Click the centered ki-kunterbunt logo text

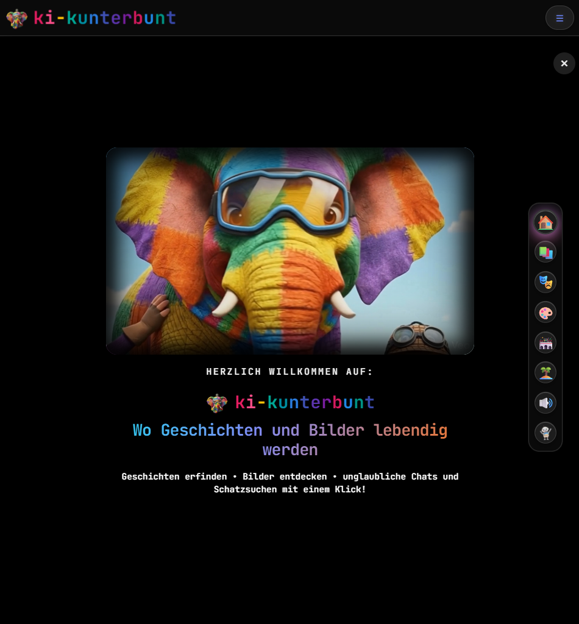click(304, 402)
